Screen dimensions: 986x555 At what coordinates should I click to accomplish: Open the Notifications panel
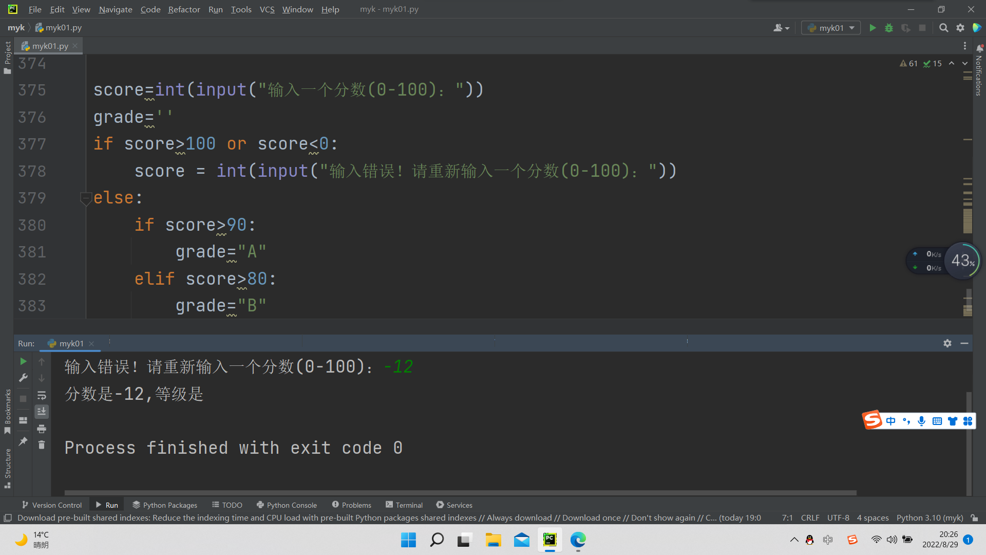pyautogui.click(x=979, y=70)
